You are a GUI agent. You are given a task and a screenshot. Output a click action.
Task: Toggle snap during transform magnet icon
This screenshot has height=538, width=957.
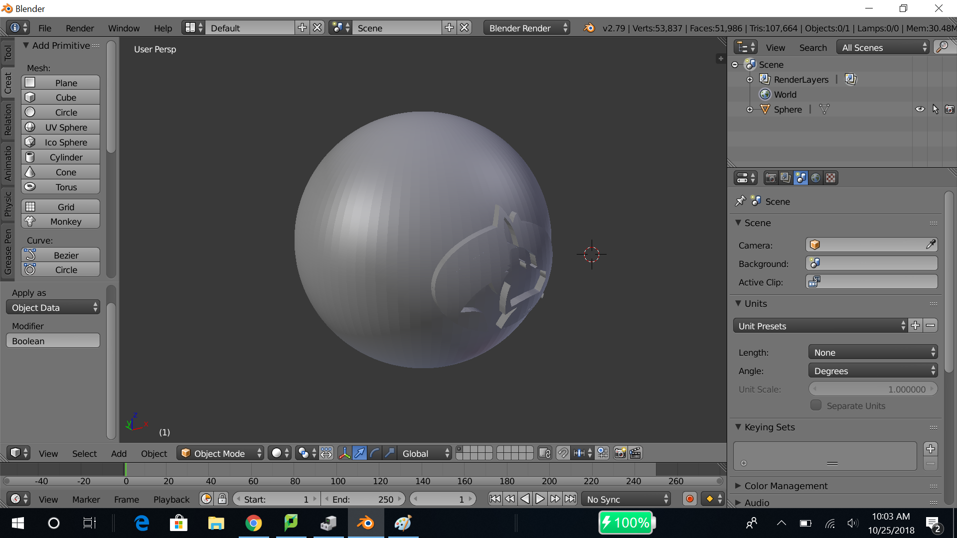coord(563,453)
